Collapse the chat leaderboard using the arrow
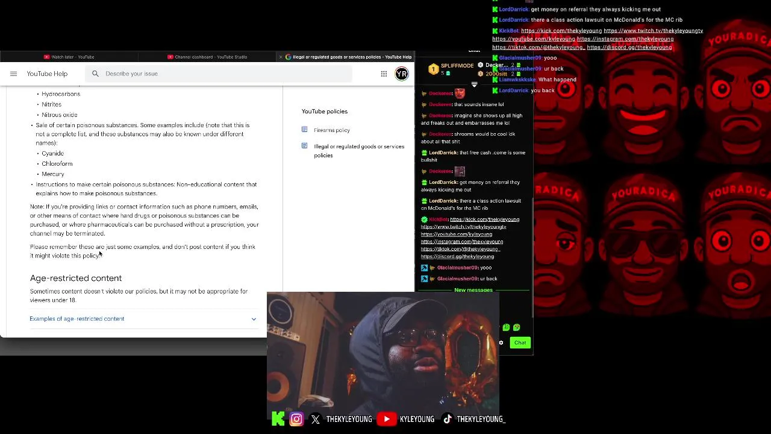This screenshot has width=771, height=434. coord(474,85)
